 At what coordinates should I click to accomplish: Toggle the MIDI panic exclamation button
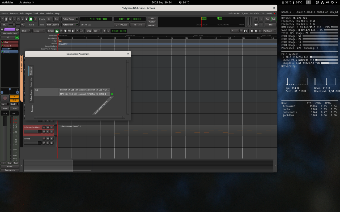click(x=2, y=19)
